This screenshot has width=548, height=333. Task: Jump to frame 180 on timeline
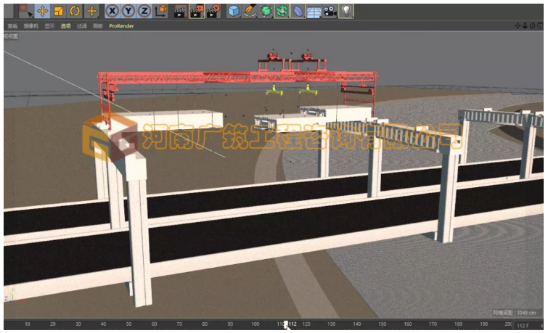click(458, 324)
